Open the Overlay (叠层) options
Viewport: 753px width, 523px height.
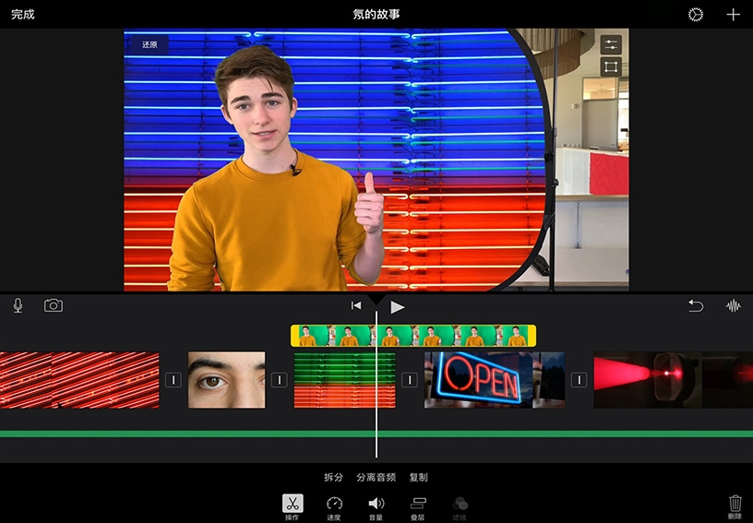[418, 504]
